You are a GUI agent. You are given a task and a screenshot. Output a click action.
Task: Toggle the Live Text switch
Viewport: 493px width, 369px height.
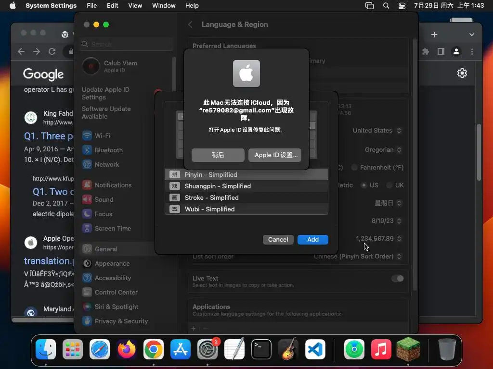(397, 279)
